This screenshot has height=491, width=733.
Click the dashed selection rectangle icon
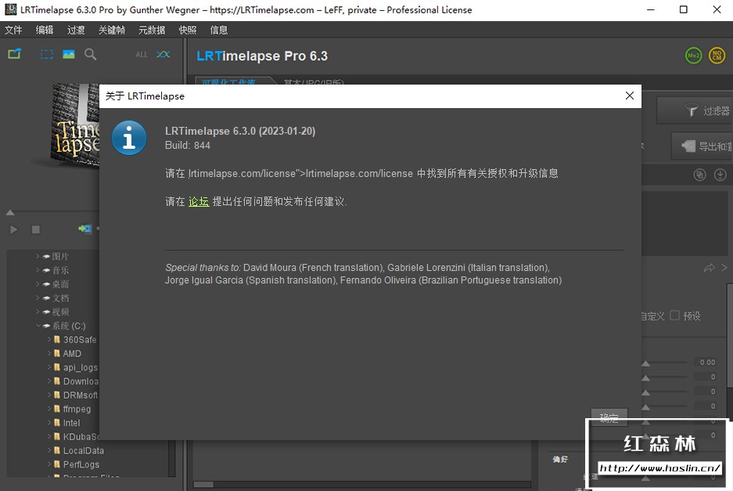[47, 54]
